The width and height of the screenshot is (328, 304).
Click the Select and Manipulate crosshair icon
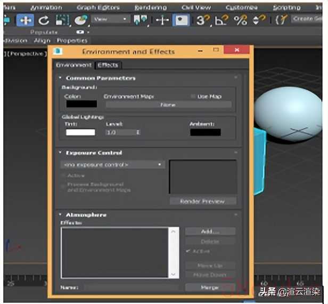(x=162, y=20)
